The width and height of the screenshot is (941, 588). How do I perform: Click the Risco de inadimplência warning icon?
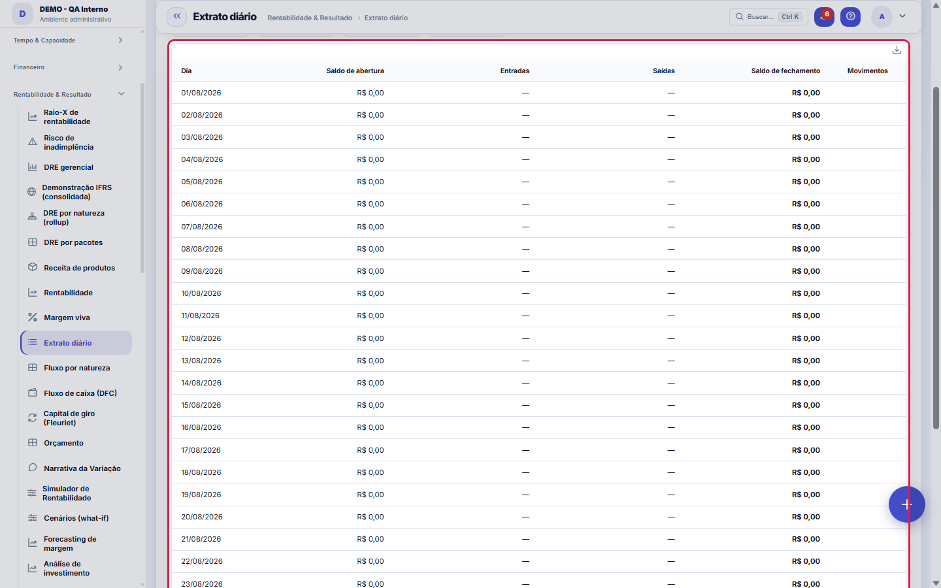33,142
